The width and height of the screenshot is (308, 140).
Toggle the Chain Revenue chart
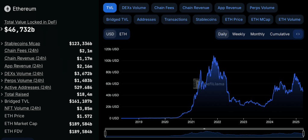point(196,8)
